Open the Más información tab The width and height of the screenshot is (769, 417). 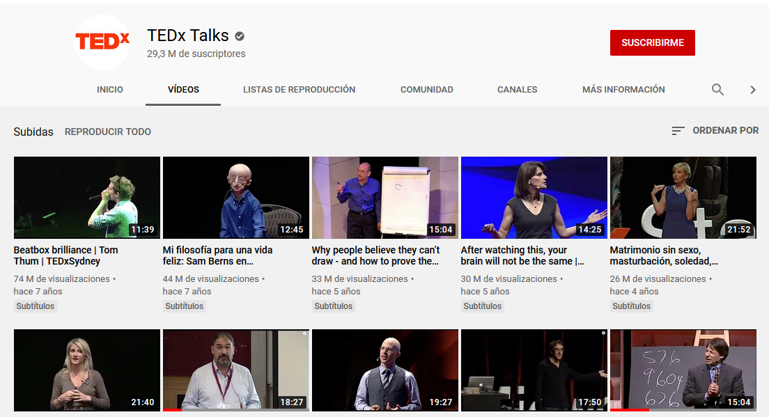623,90
